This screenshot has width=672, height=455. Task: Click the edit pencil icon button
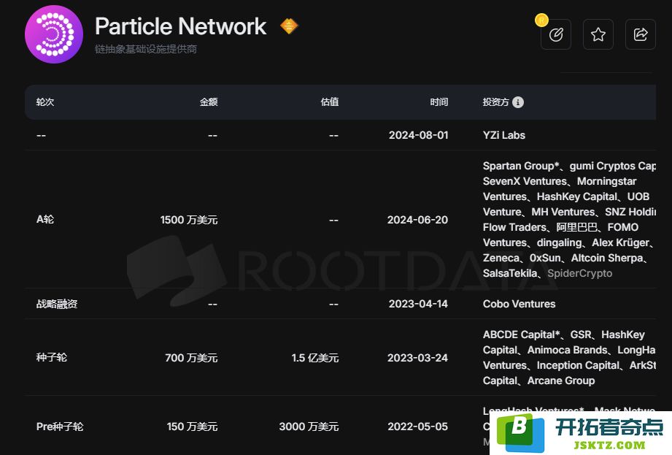coord(556,34)
